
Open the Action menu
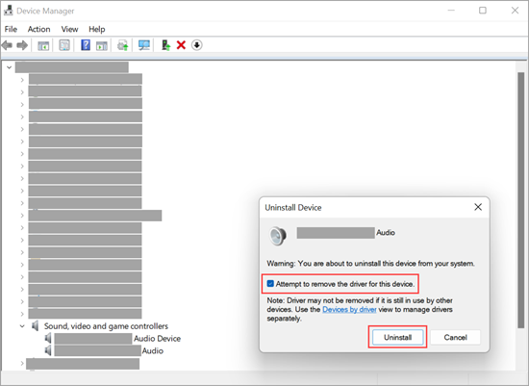38,30
